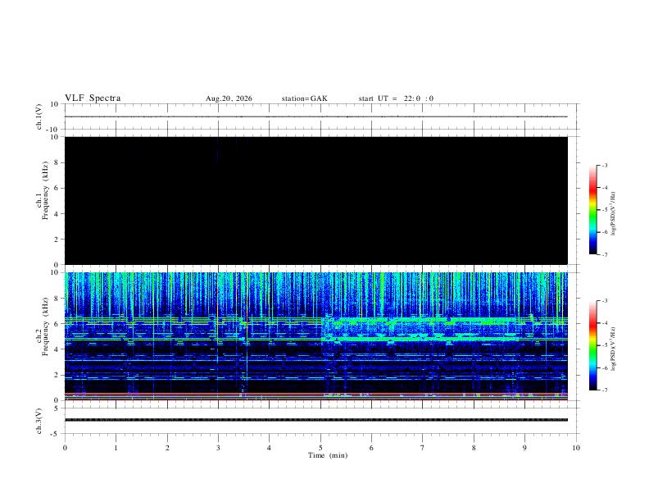The width and height of the screenshot is (649, 502).
Task: Click the Aug.20, 2026 date label
Action: click(x=229, y=98)
